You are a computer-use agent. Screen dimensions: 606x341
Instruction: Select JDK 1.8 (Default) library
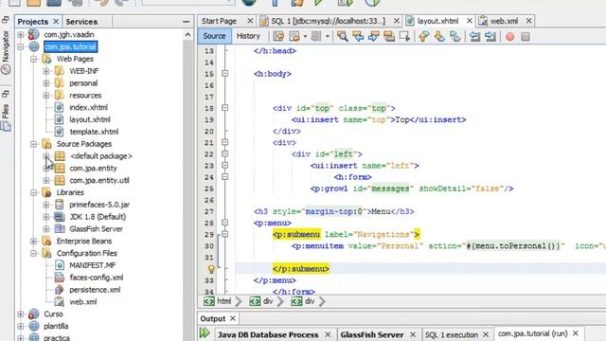pos(98,217)
